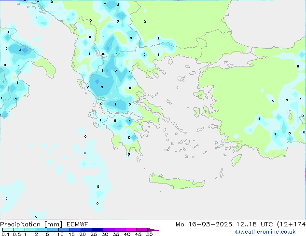
Task: Click the legend value 0.1
Action: [x=5, y=234]
